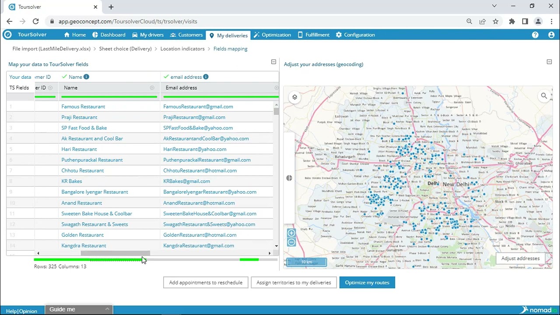The image size is (560, 315).
Task: Open the pie chart map panel
Action: (289, 178)
